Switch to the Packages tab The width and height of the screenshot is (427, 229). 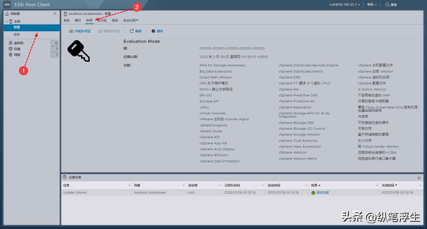[102, 21]
